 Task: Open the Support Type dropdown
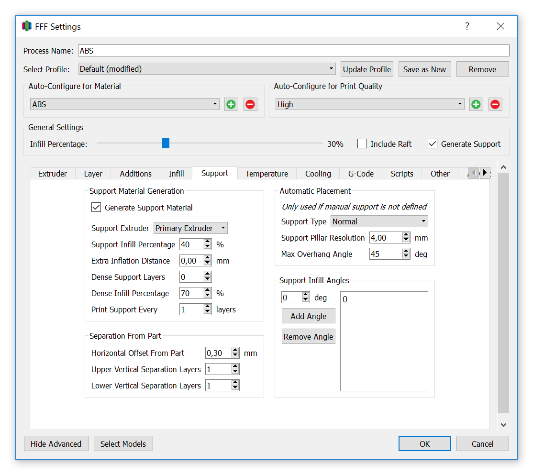tap(379, 221)
